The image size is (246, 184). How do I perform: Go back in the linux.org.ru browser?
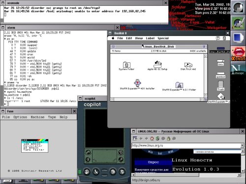pos(141,138)
